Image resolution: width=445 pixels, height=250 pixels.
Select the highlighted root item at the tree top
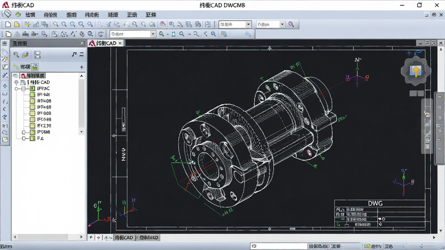pos(33,76)
